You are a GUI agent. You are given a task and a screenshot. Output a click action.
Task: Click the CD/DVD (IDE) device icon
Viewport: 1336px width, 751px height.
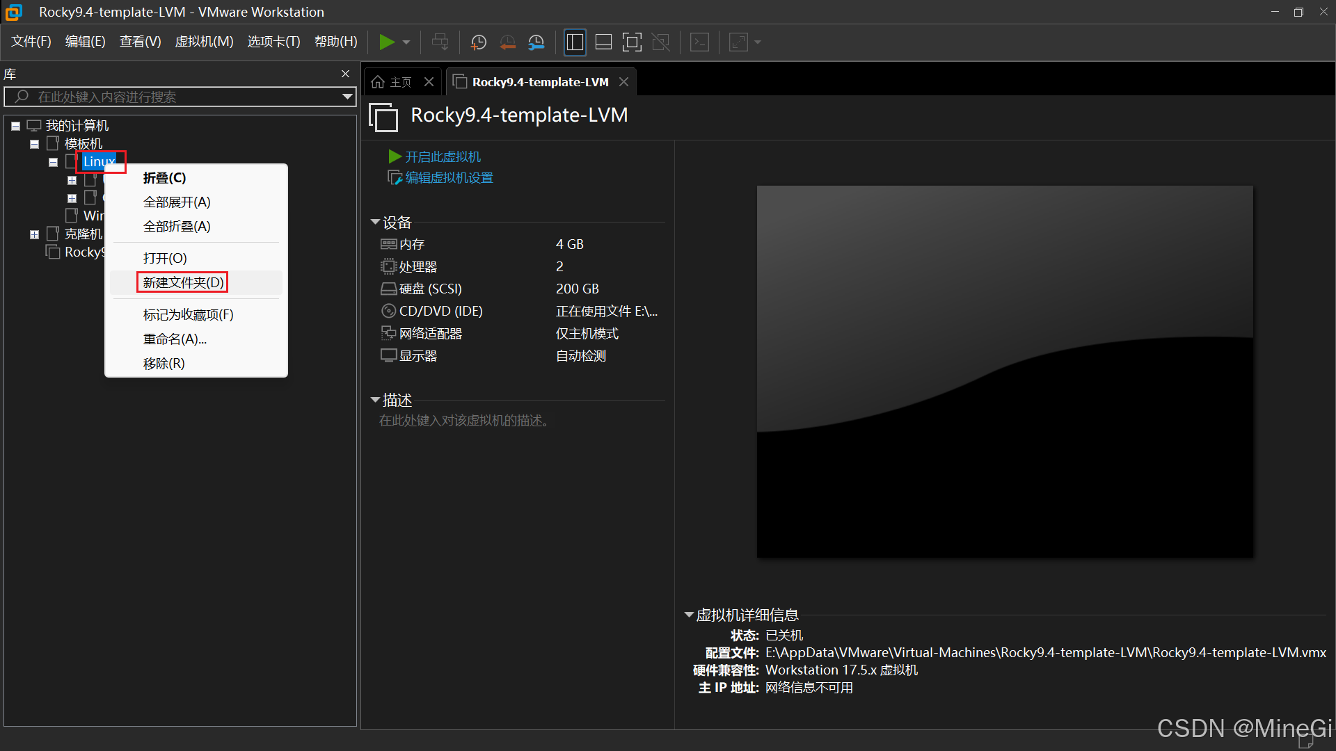(x=388, y=311)
